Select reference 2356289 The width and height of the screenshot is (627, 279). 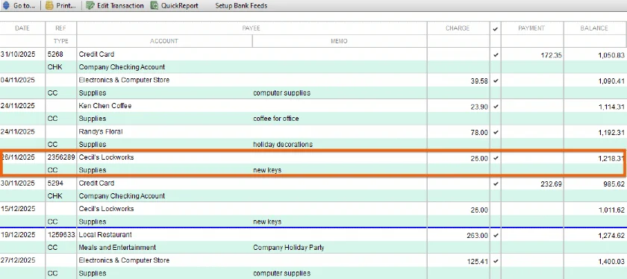(61, 157)
